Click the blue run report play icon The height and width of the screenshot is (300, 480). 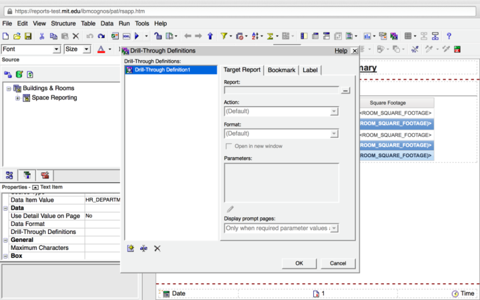pyautogui.click(x=137, y=36)
